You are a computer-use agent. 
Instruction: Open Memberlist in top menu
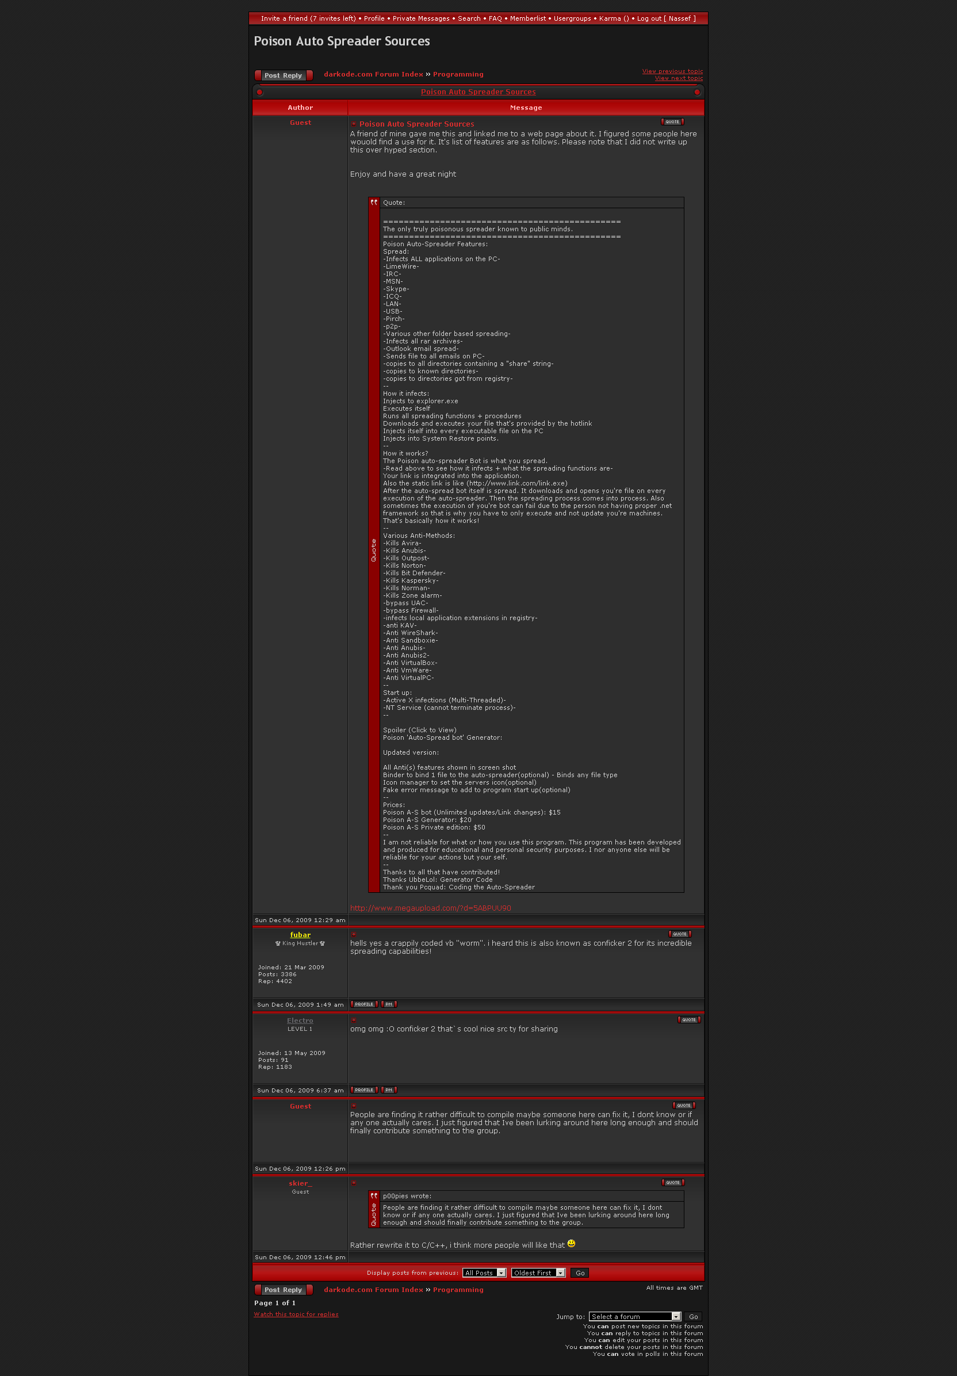coord(528,18)
